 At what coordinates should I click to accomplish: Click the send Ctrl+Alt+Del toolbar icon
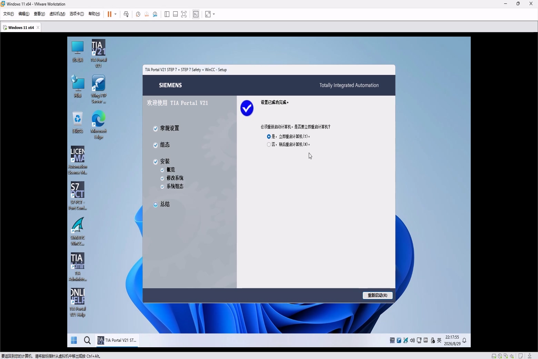pos(126,14)
